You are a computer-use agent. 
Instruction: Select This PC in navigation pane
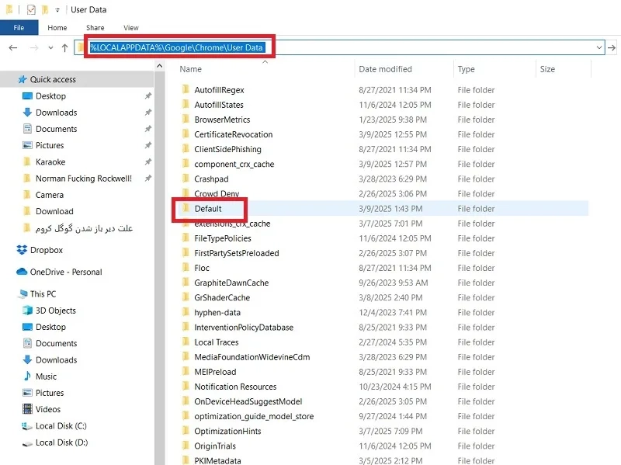coord(43,294)
